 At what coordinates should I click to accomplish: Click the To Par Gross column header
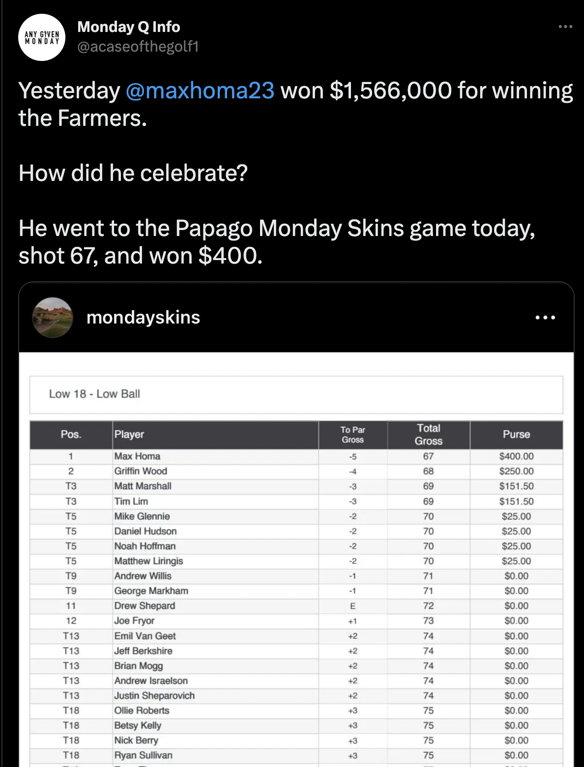pos(352,435)
